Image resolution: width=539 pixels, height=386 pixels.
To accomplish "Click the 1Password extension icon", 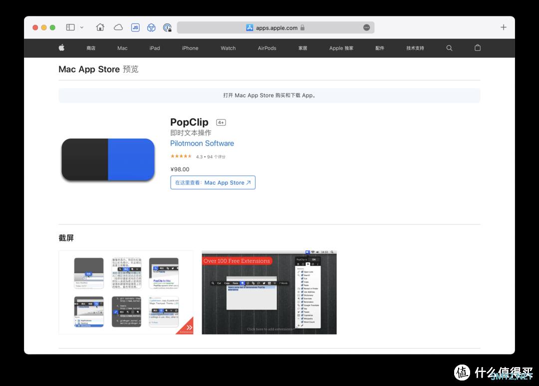I will click(x=167, y=28).
